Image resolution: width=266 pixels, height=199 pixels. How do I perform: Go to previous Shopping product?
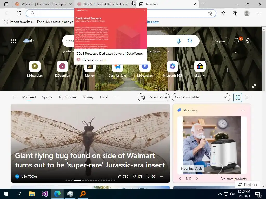pyautogui.click(x=180, y=179)
